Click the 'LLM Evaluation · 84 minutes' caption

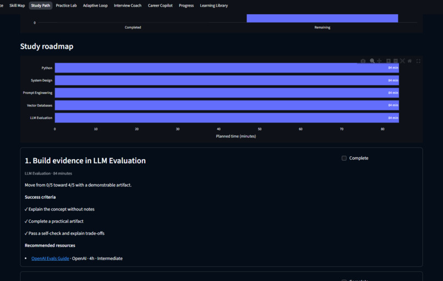pos(48,173)
